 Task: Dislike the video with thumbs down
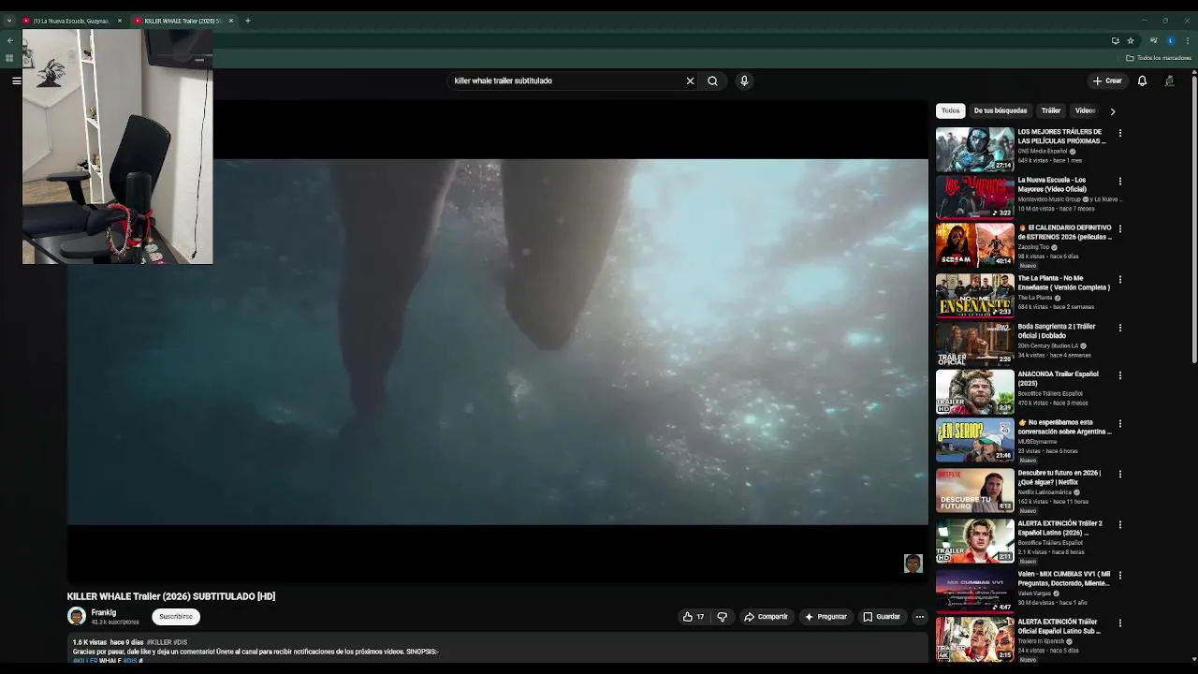point(723,617)
